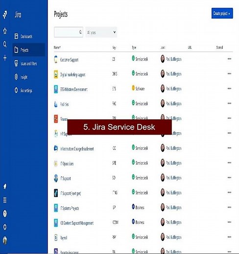
Task: Click the magnifier icon in project search box
Action: point(80,32)
